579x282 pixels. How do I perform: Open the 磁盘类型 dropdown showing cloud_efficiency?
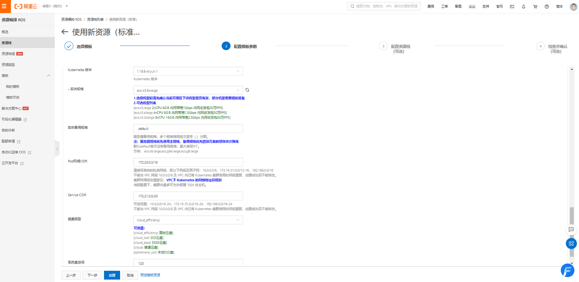pyautogui.click(x=188, y=220)
